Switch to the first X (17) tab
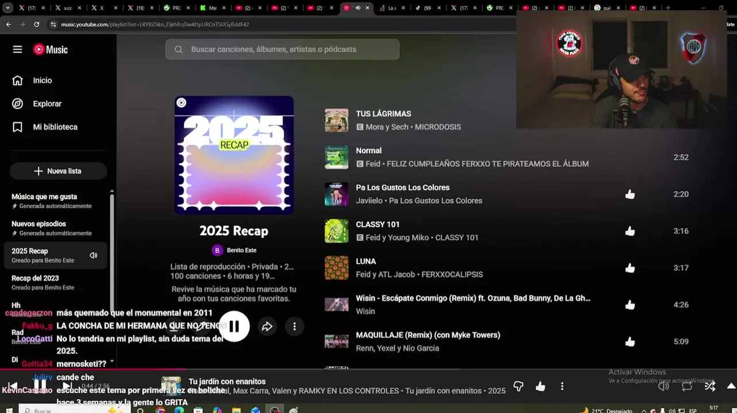This screenshot has width=737, height=413. pyautogui.click(x=32, y=8)
